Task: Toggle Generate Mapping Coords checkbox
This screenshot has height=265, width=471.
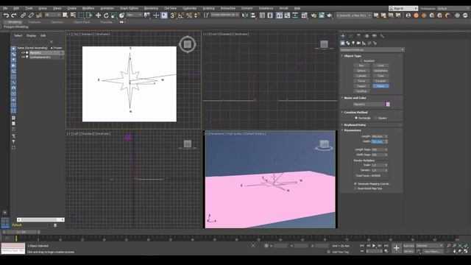Action: click(355, 183)
